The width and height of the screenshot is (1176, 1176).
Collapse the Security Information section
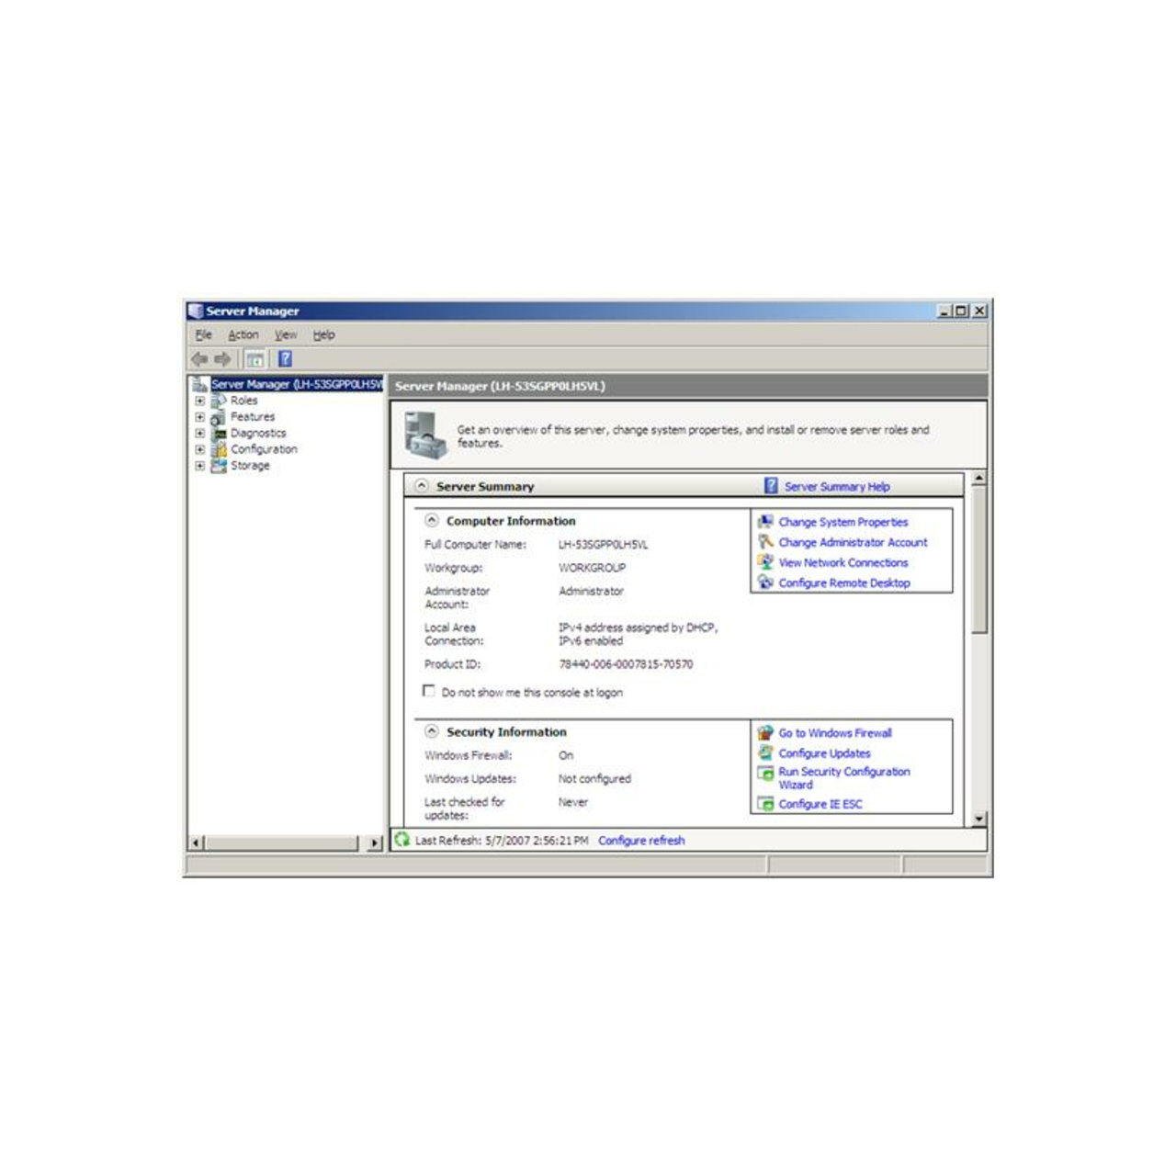432,730
